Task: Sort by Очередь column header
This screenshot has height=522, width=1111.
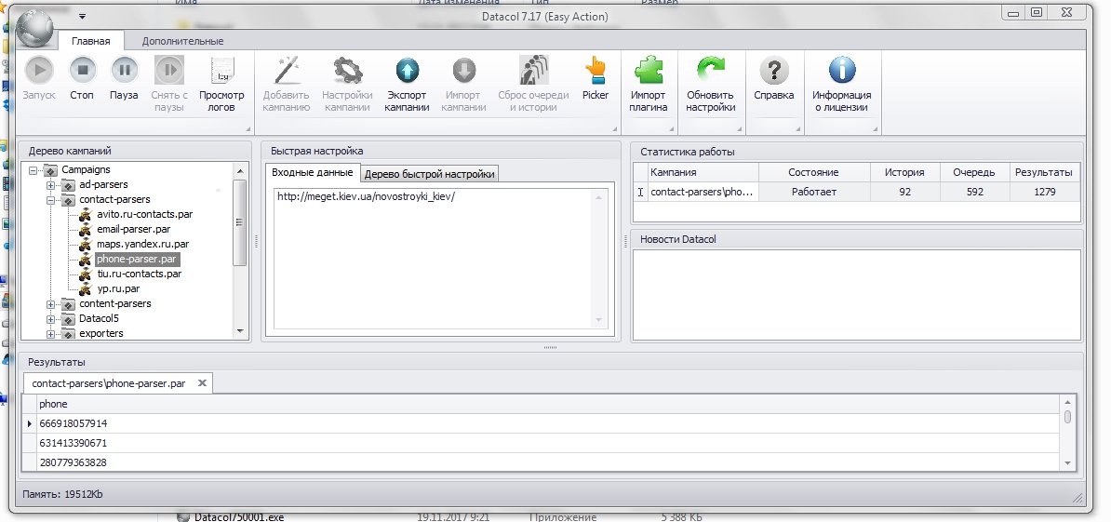Action: coord(974,172)
